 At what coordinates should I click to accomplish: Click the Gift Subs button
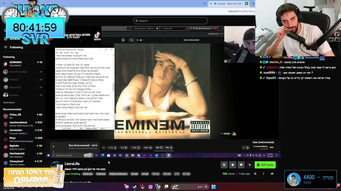tap(265, 165)
